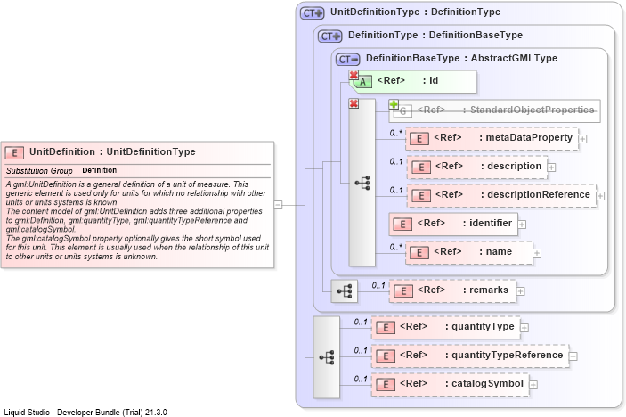The height and width of the screenshot is (417, 626).
Task: Expand the metaDataProperty element
Action: click(x=583, y=139)
